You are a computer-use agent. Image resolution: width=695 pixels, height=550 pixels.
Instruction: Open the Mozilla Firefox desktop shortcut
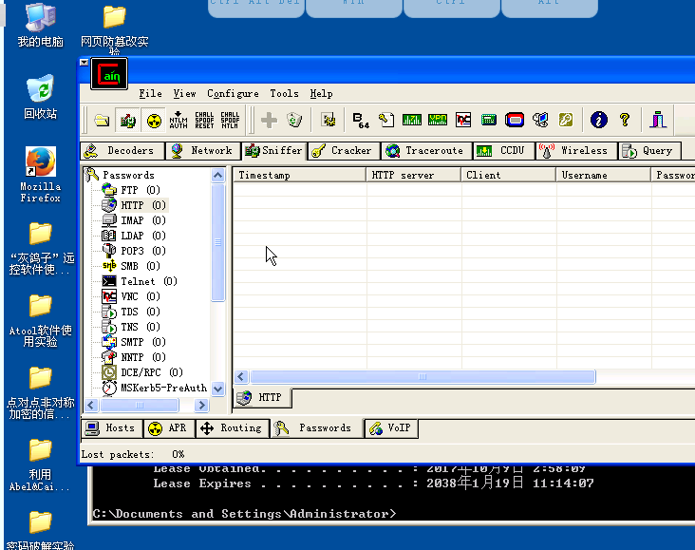[40, 175]
